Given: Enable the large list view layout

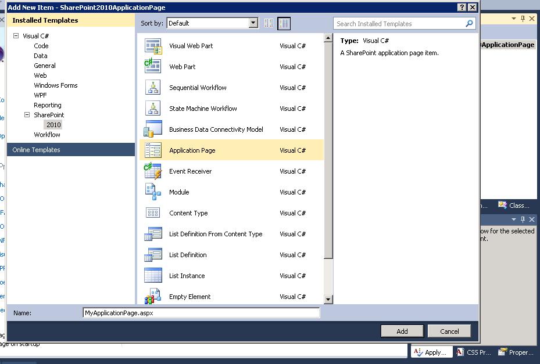Looking at the screenshot, I should [x=283, y=23].
